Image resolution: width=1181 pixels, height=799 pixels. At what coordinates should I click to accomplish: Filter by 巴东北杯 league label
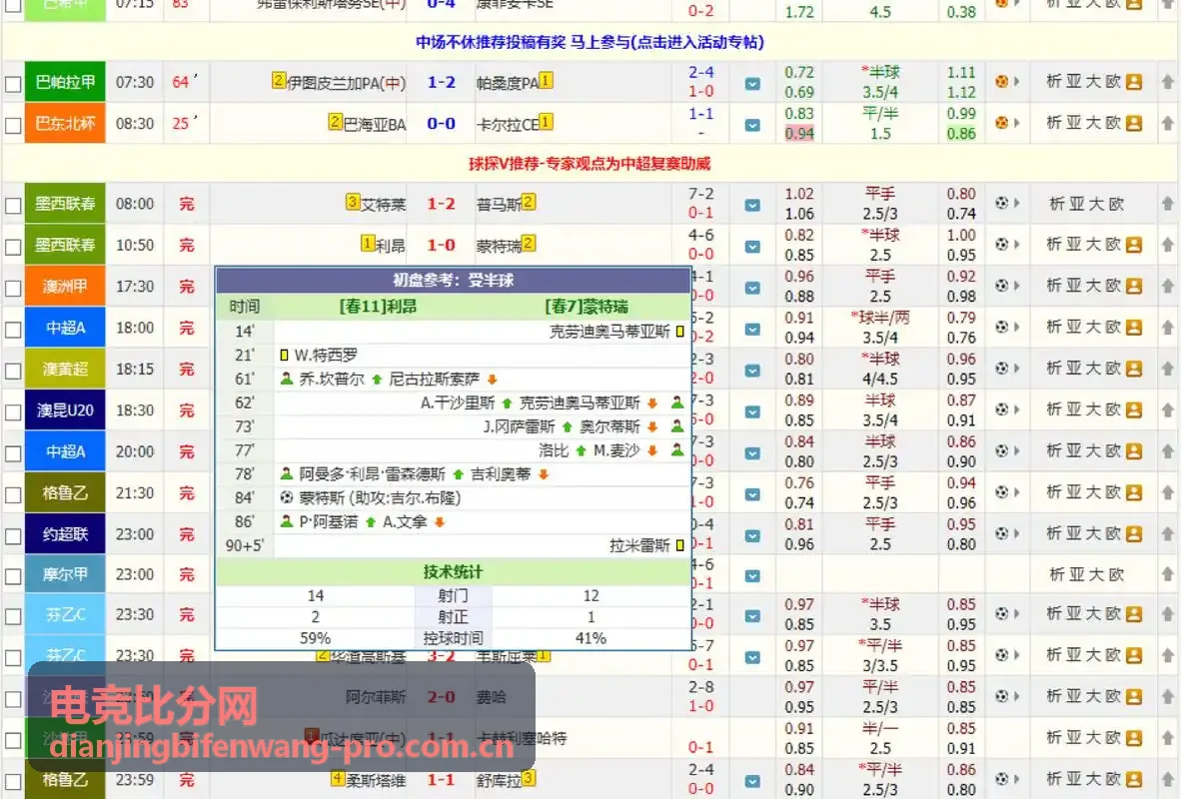65,124
